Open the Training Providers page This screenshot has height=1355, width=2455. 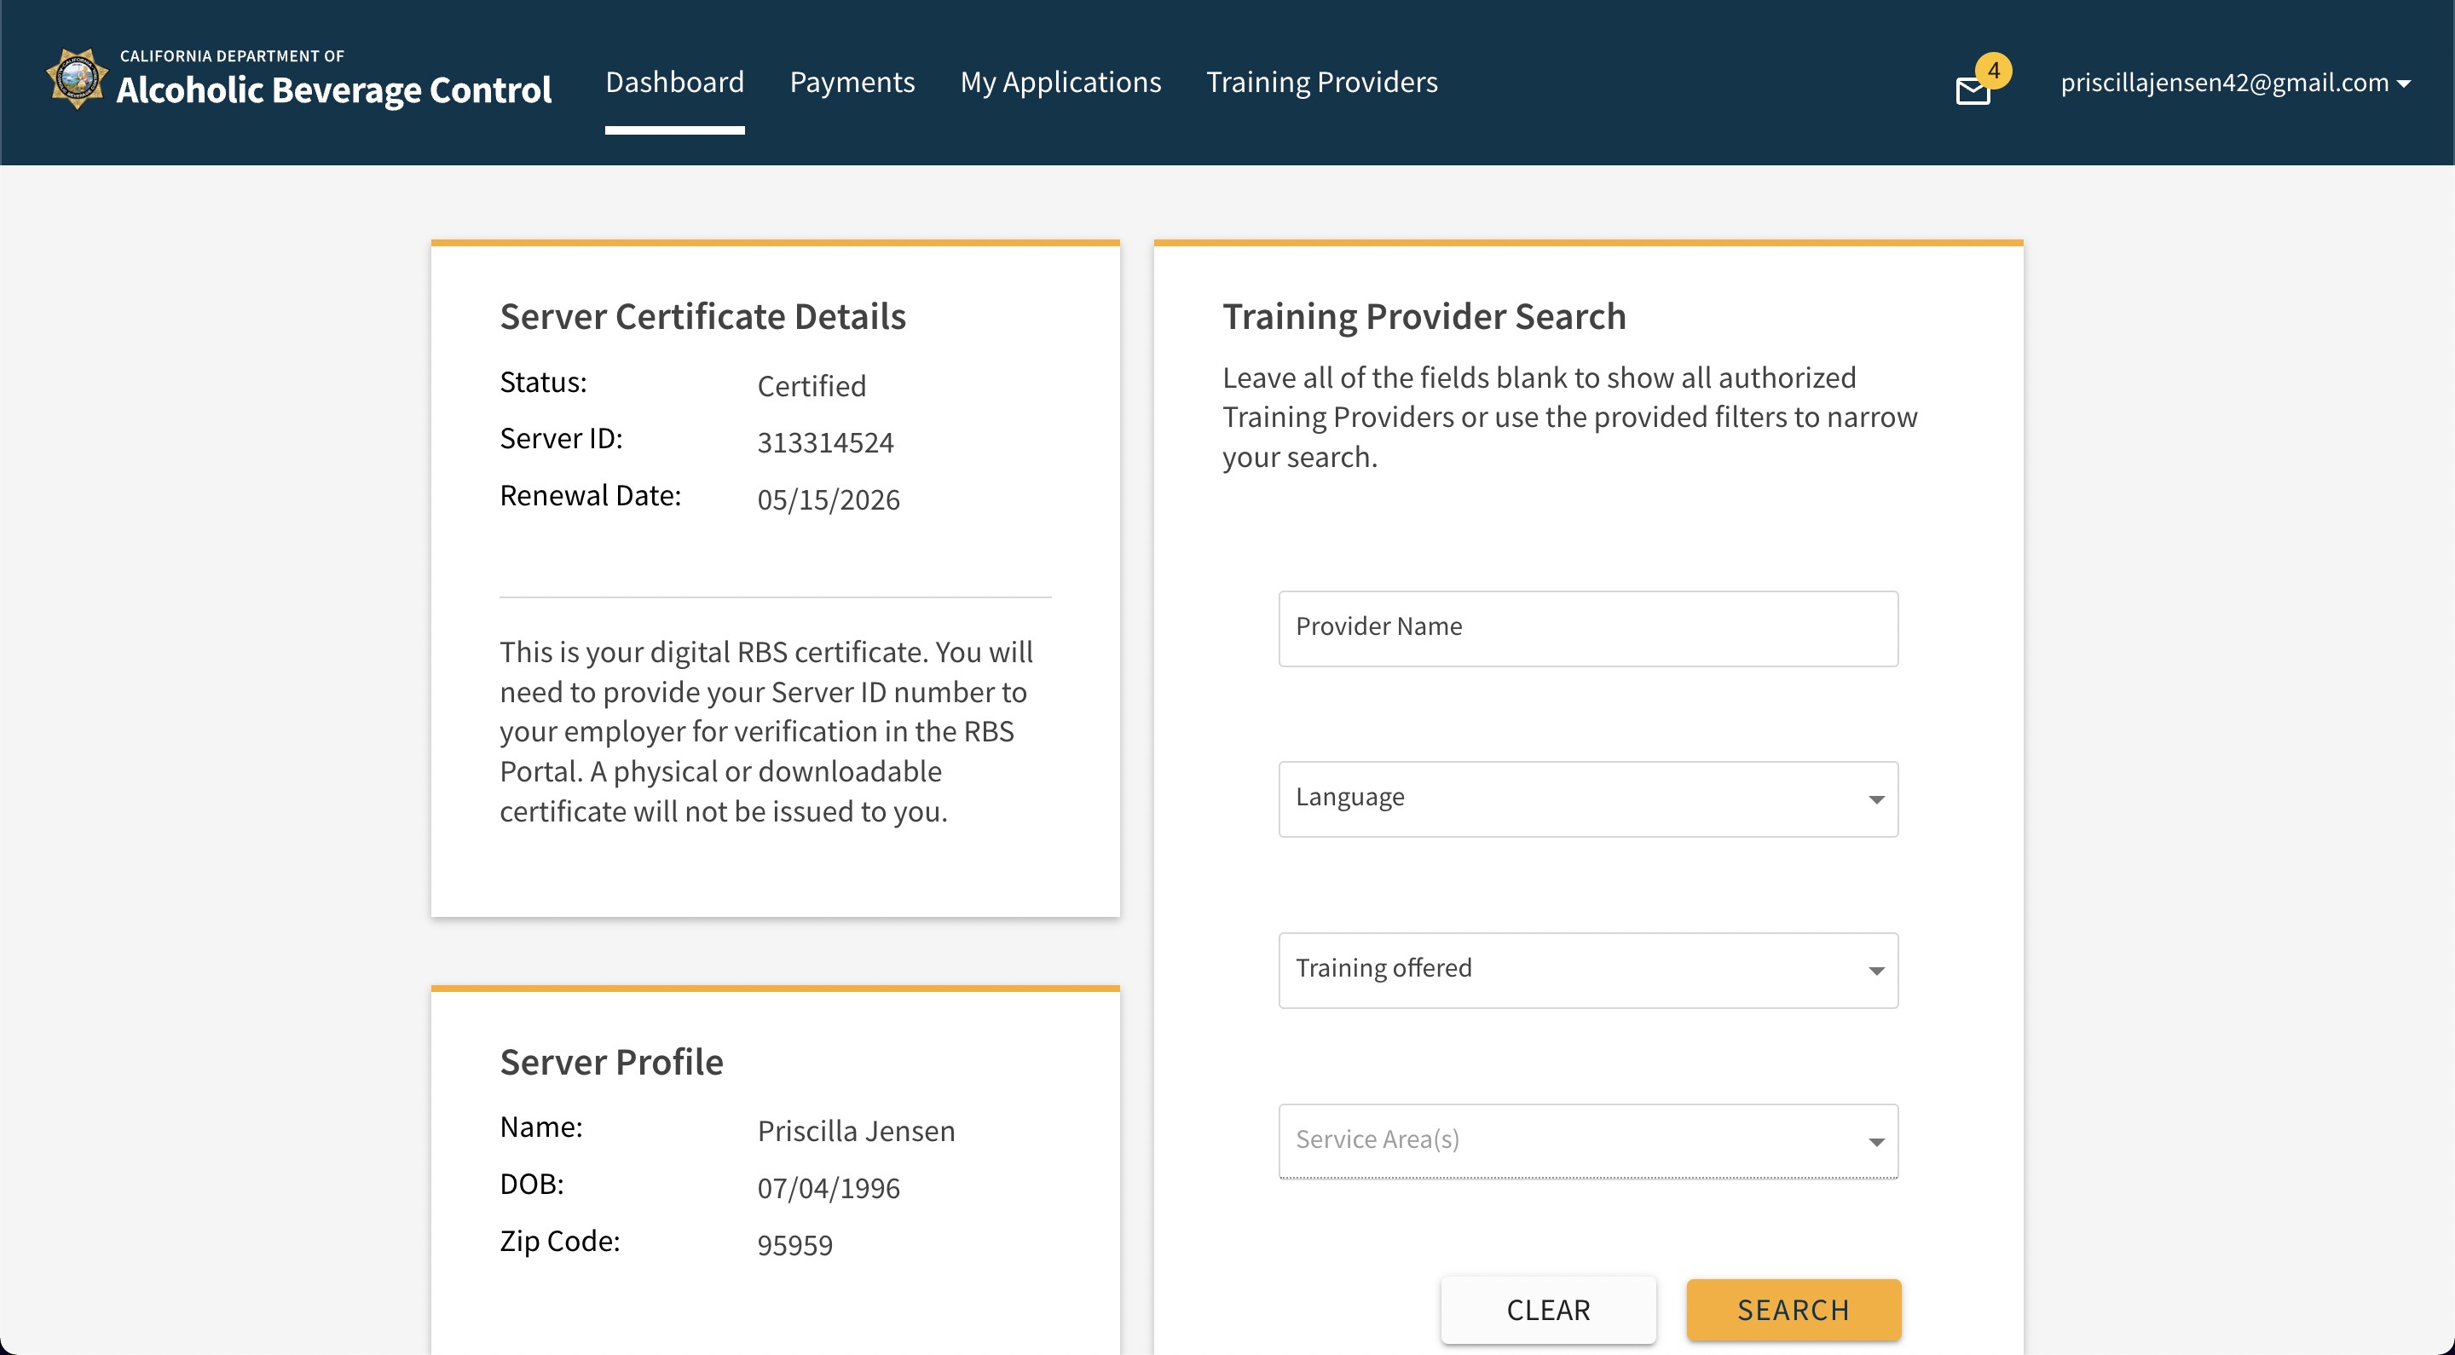point(1321,82)
